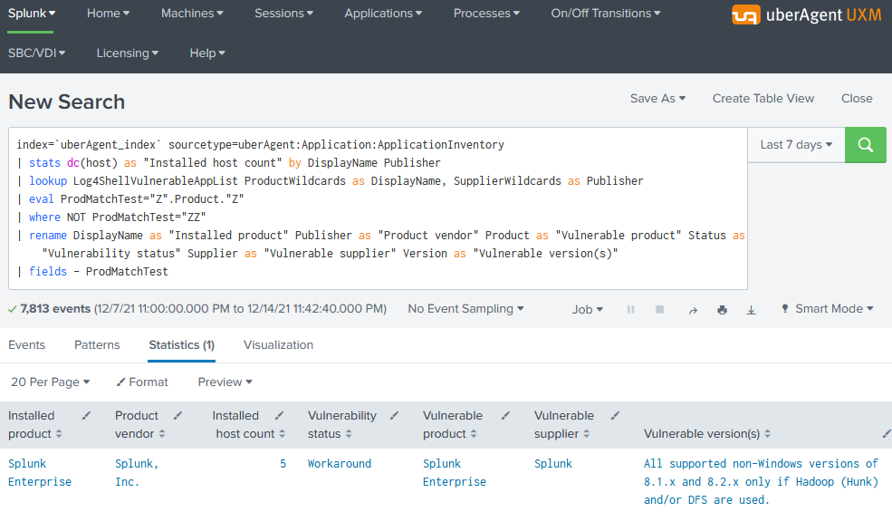Viewport: 892px width, 512px height.
Task: Open No Event Sampling dropdown
Action: 465,309
